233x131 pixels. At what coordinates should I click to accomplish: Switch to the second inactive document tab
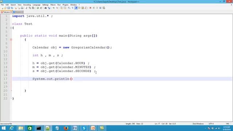coord(18,12)
